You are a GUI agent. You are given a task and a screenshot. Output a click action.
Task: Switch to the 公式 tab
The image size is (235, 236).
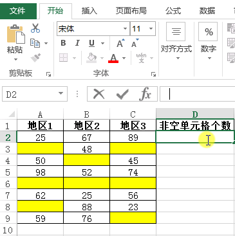click(173, 11)
